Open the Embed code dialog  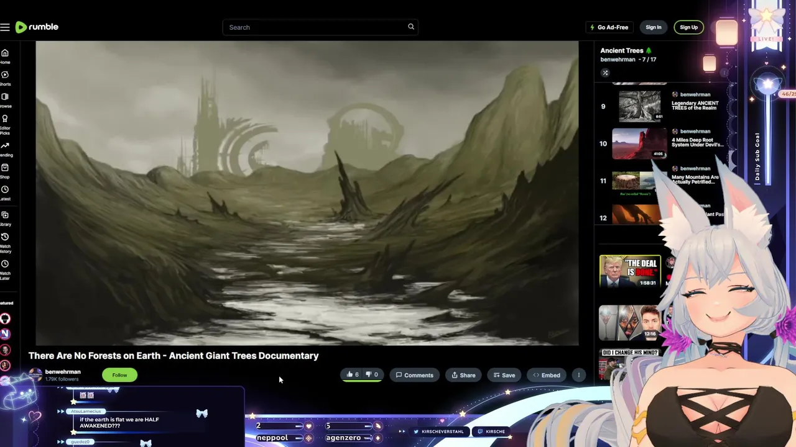click(x=547, y=375)
